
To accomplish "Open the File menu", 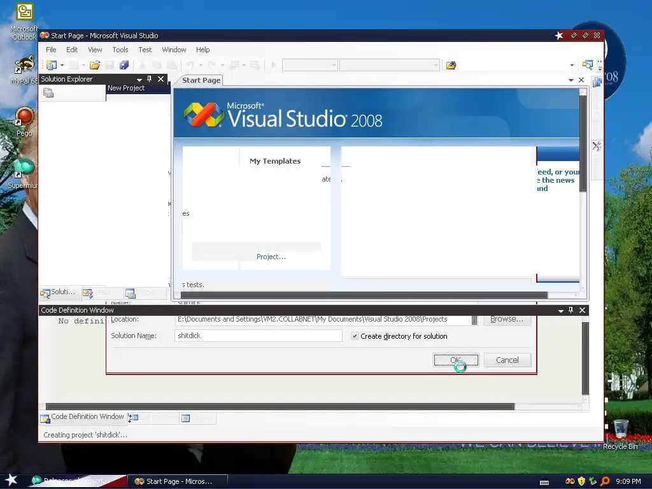I will pyautogui.click(x=51, y=50).
